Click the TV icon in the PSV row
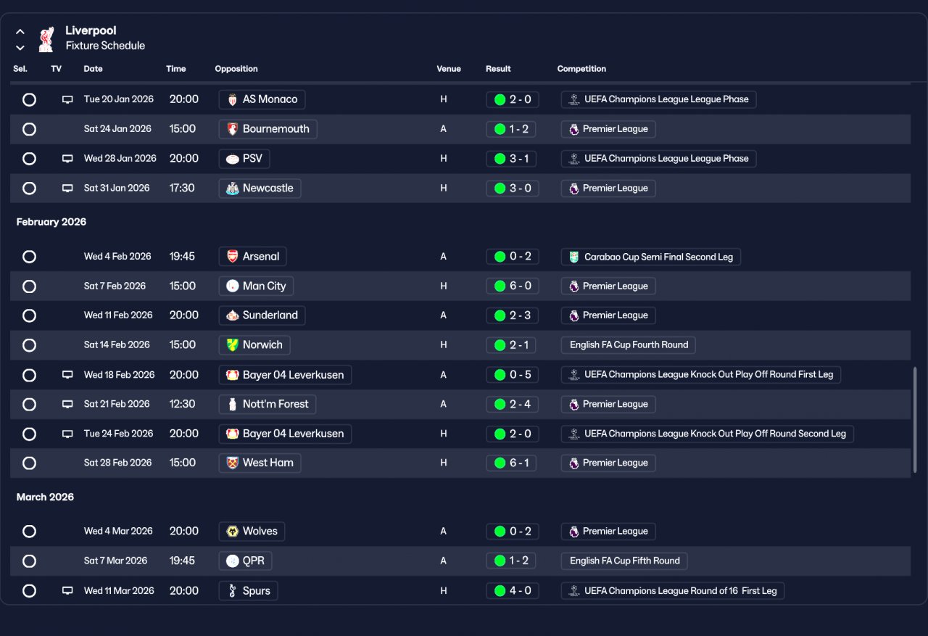This screenshot has height=636, width=928. [x=67, y=159]
